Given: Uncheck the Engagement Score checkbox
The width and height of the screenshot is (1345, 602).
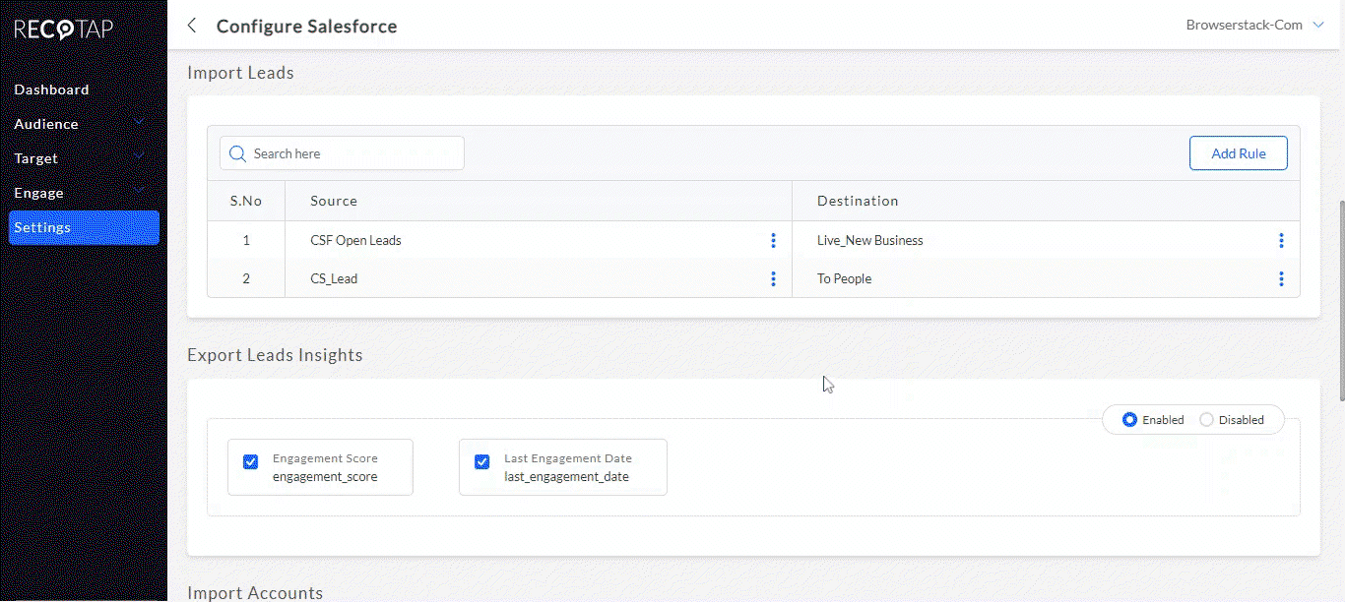Looking at the screenshot, I should (251, 462).
